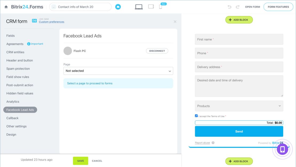Open Other settings
Screen dimensions: 296x167
click(x=17, y=126)
